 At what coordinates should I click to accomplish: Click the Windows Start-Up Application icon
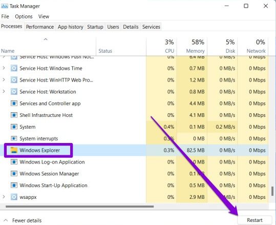pyautogui.click(x=14, y=185)
